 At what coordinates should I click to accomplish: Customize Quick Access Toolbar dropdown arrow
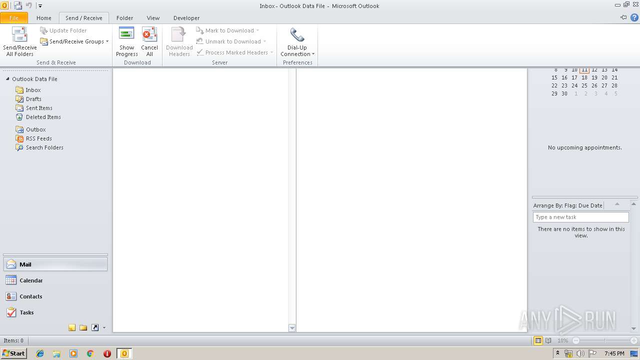[40, 6]
